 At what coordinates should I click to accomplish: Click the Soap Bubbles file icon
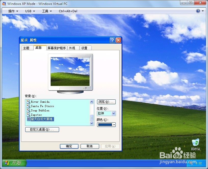tap(28, 110)
